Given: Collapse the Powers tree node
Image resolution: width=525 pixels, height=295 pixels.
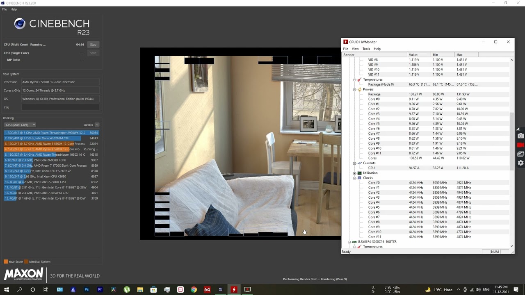Looking at the screenshot, I should point(354,89).
